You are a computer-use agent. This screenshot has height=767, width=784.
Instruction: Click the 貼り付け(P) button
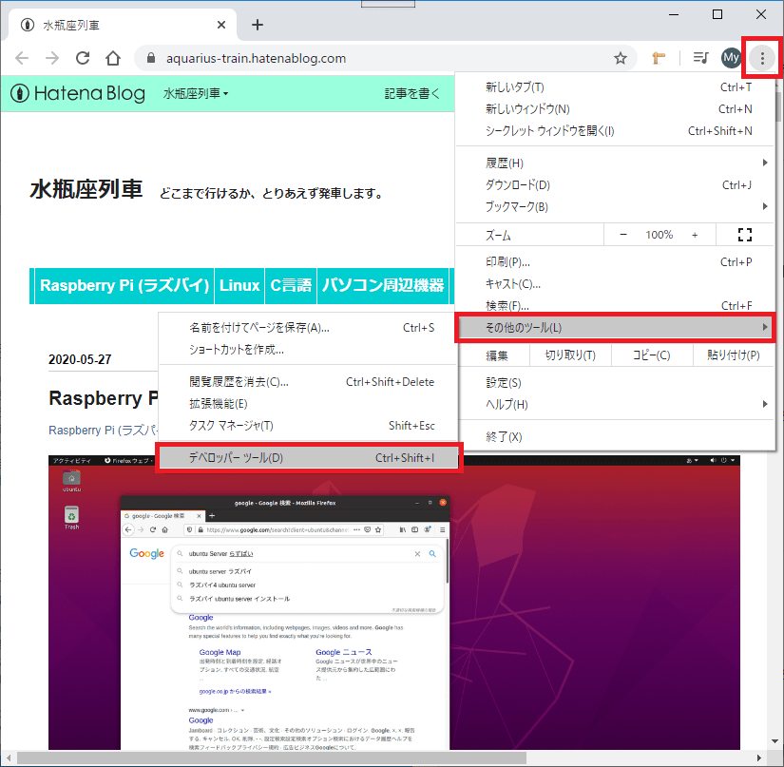point(734,355)
